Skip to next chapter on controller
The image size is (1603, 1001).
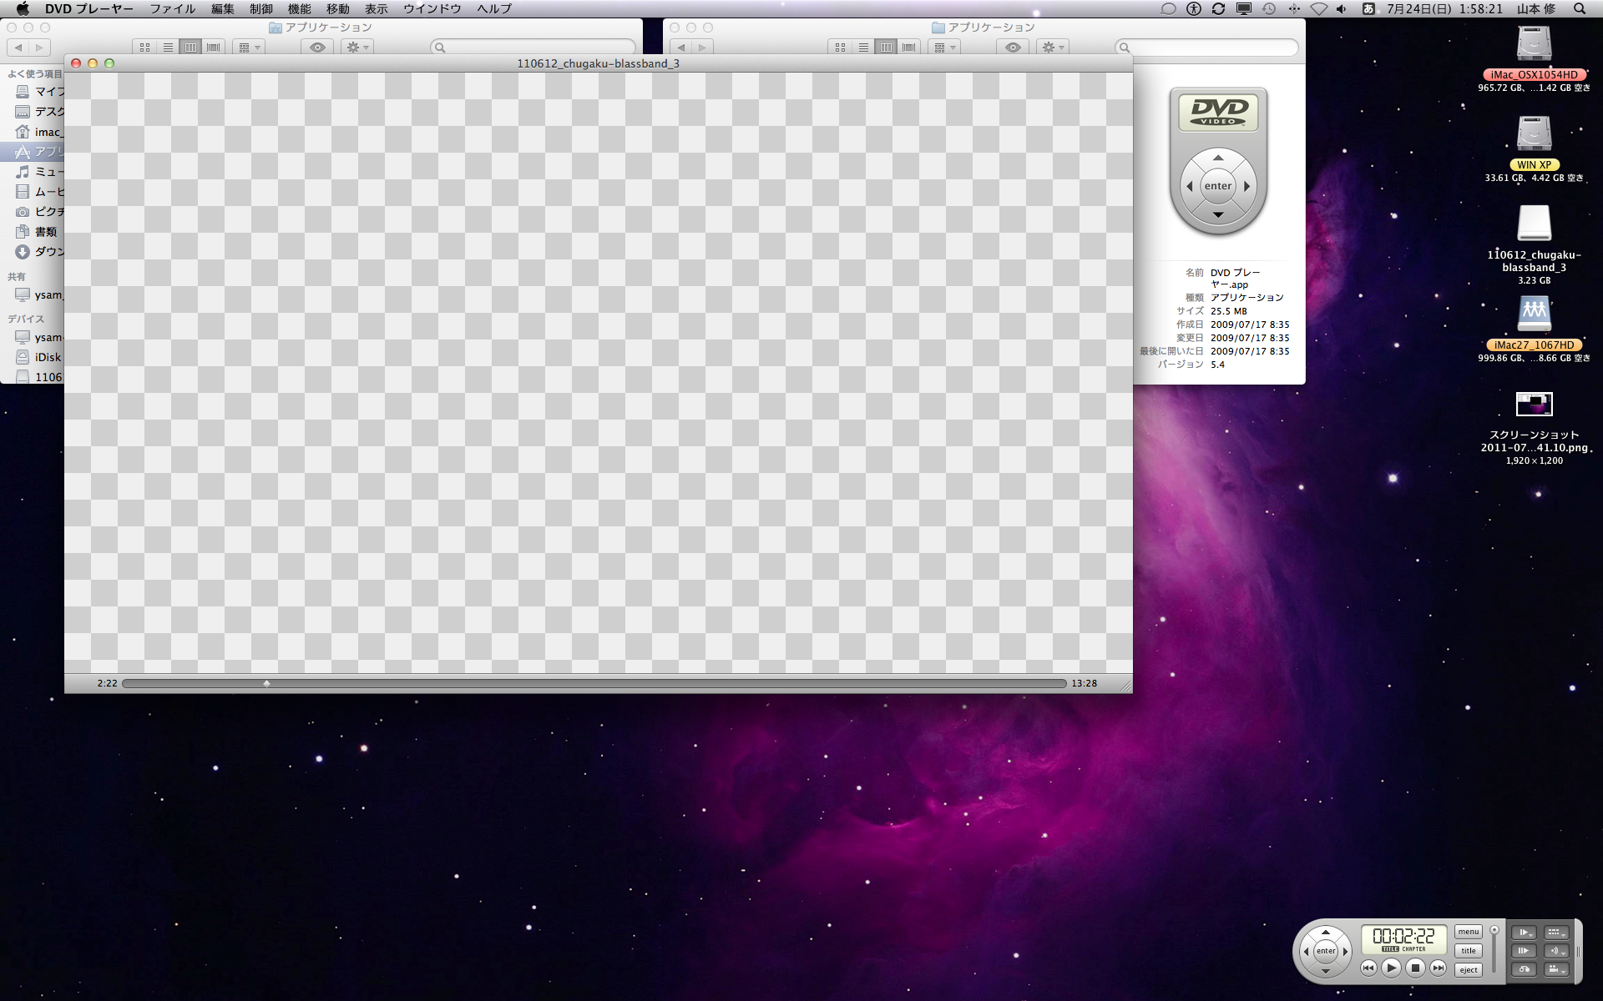(1438, 968)
